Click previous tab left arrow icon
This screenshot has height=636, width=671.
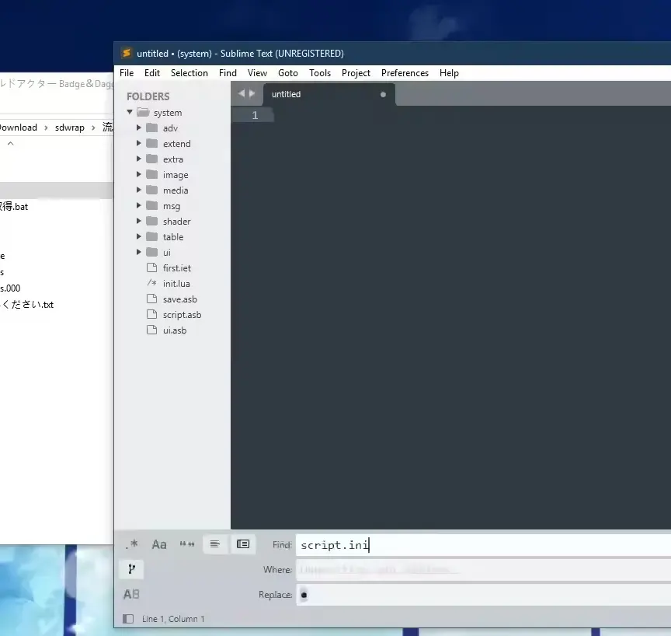pos(242,93)
